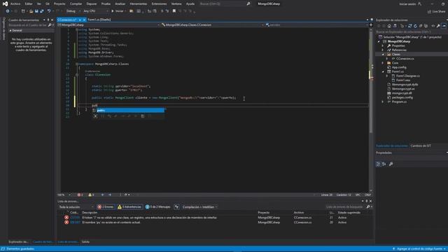This screenshot has width=448, height=252.
Task: Click the Save All toolbar icon
Action: tap(42, 11)
